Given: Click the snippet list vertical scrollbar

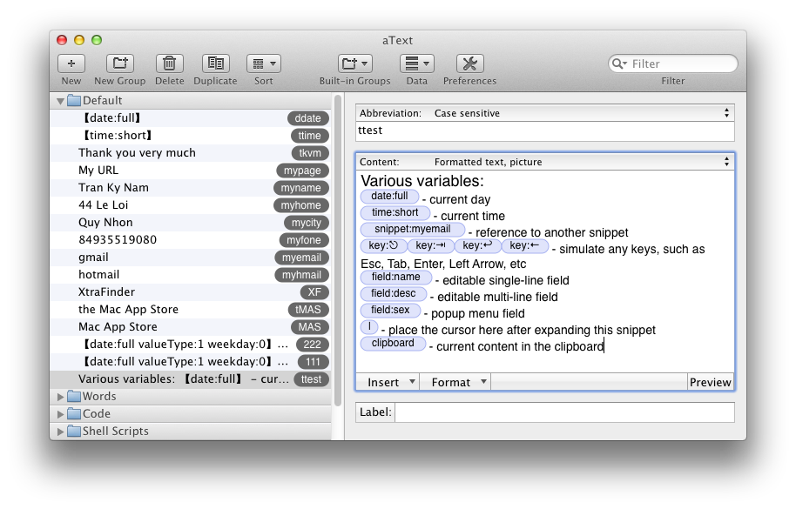Looking at the screenshot, I should [x=338, y=251].
